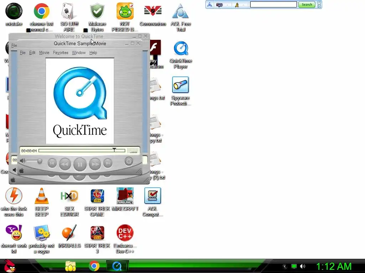365x273 pixels.
Task: Open the File menu of the Welcome to QuickTime window
Action: [x=14, y=45]
